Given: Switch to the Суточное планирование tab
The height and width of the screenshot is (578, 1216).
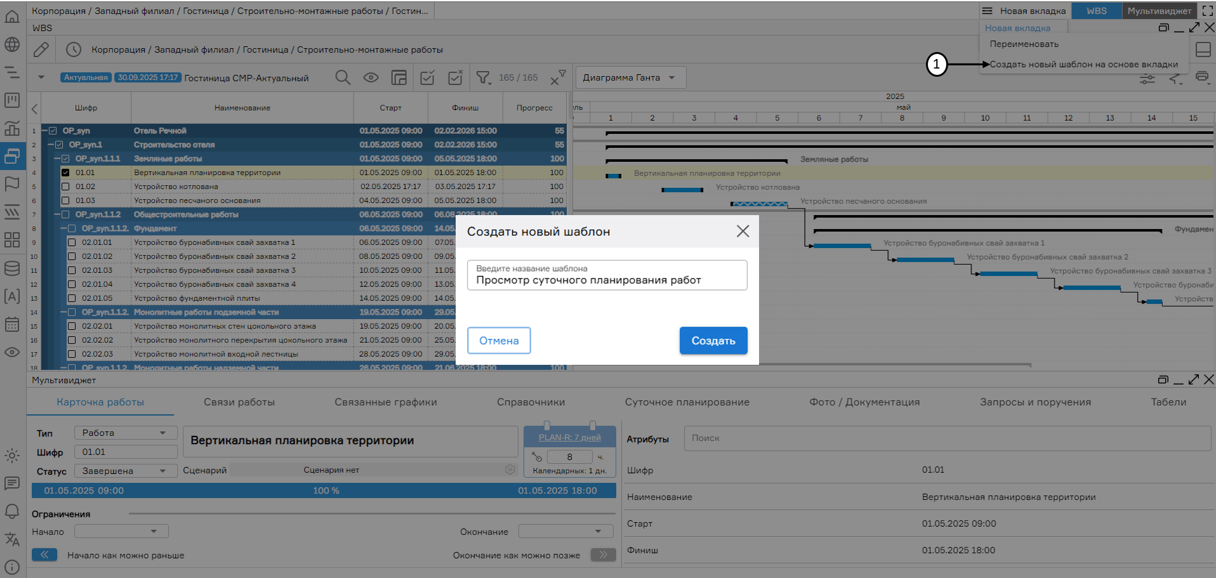Looking at the screenshot, I should click(687, 402).
